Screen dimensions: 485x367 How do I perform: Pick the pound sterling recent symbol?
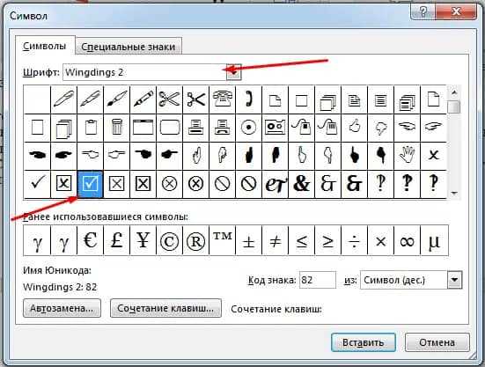tap(116, 240)
